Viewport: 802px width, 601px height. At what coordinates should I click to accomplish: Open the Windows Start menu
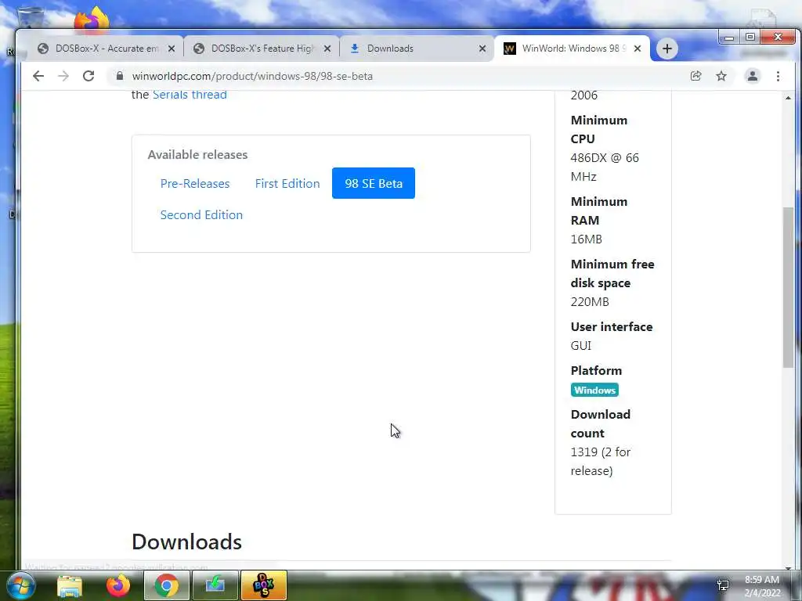tap(20, 585)
